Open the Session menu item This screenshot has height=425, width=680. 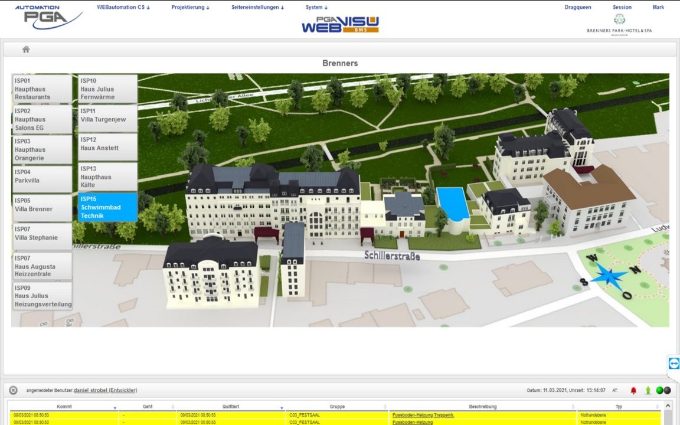622,7
